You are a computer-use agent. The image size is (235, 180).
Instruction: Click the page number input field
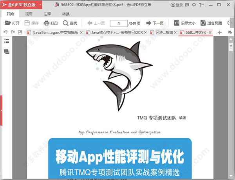(119, 23)
